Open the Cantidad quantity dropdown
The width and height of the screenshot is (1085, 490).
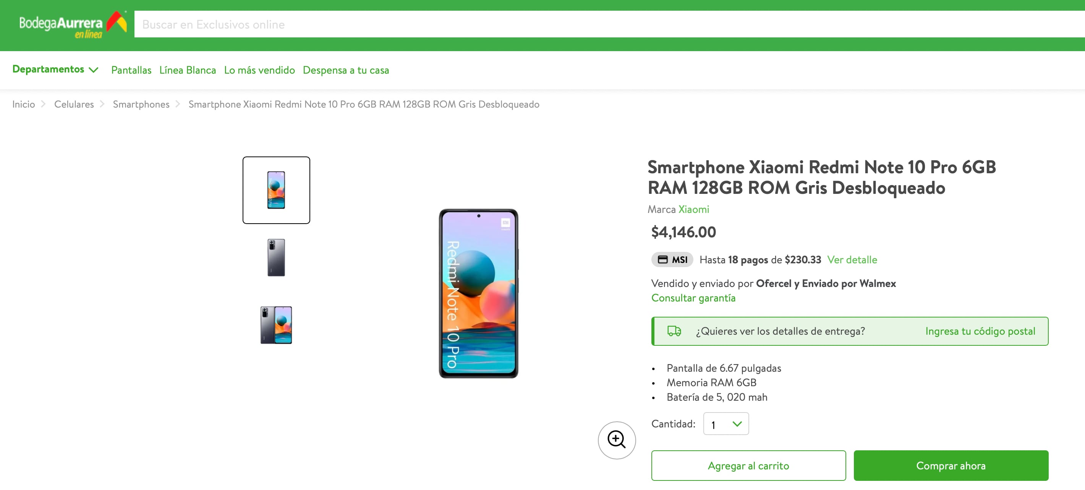[x=726, y=424]
